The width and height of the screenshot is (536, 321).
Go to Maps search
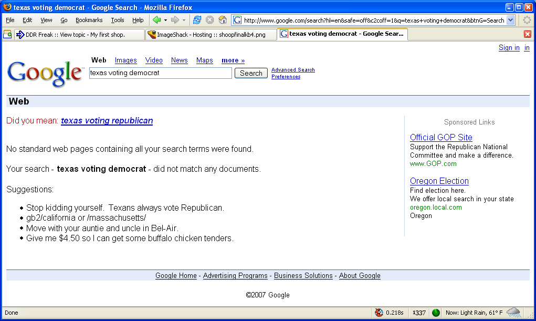tap(204, 60)
